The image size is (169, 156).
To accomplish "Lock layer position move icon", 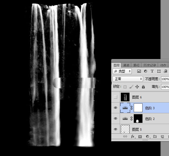I will tap(137, 87).
